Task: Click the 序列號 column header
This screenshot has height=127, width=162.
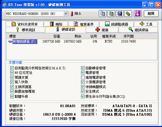Action: (x=128, y=36)
